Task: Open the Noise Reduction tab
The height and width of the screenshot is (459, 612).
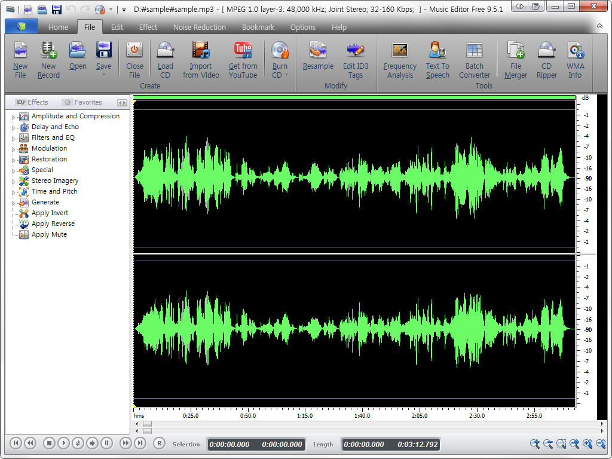Action: point(200,27)
